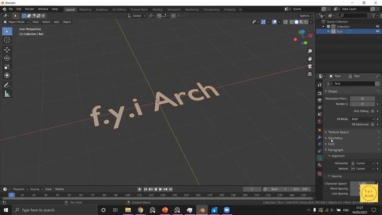
Task: Pick the Annotate pencil tool
Action: pos(7,85)
